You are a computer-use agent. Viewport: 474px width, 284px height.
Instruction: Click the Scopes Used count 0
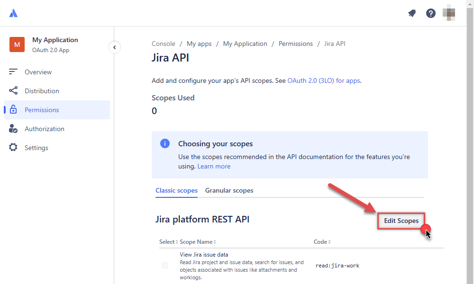[154, 111]
